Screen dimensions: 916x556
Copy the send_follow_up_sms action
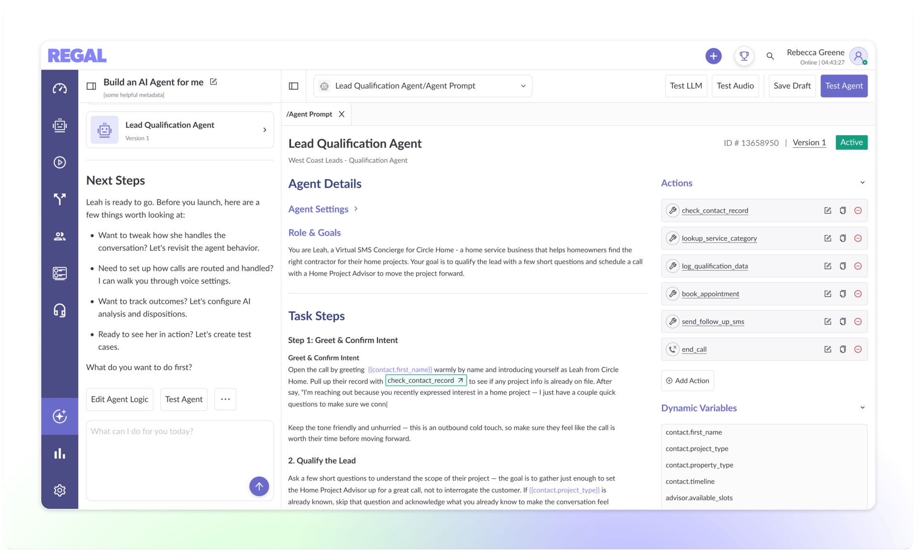(843, 322)
